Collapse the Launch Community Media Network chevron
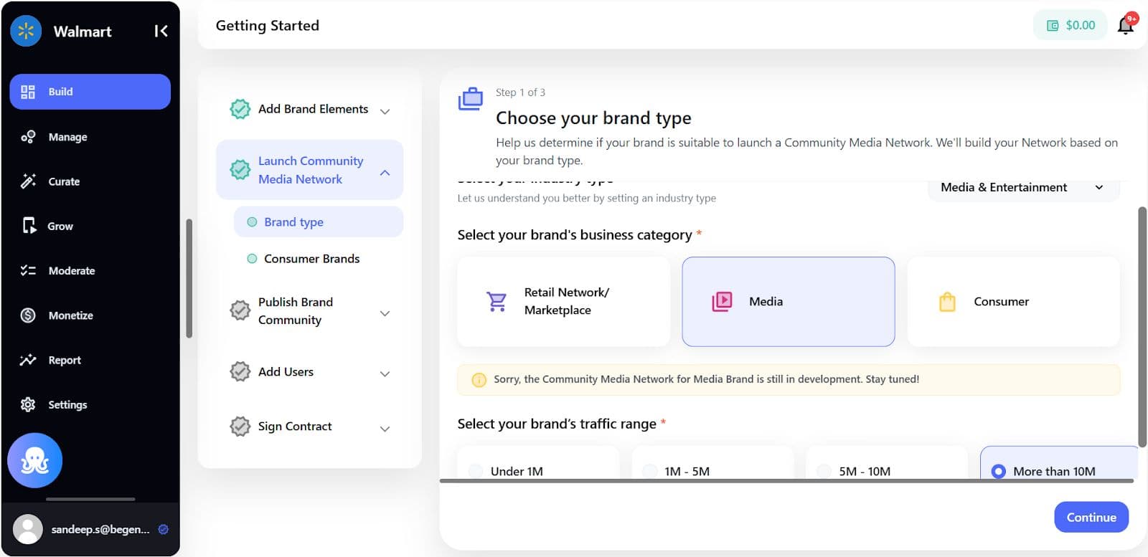This screenshot has height=557, width=1148. [385, 173]
